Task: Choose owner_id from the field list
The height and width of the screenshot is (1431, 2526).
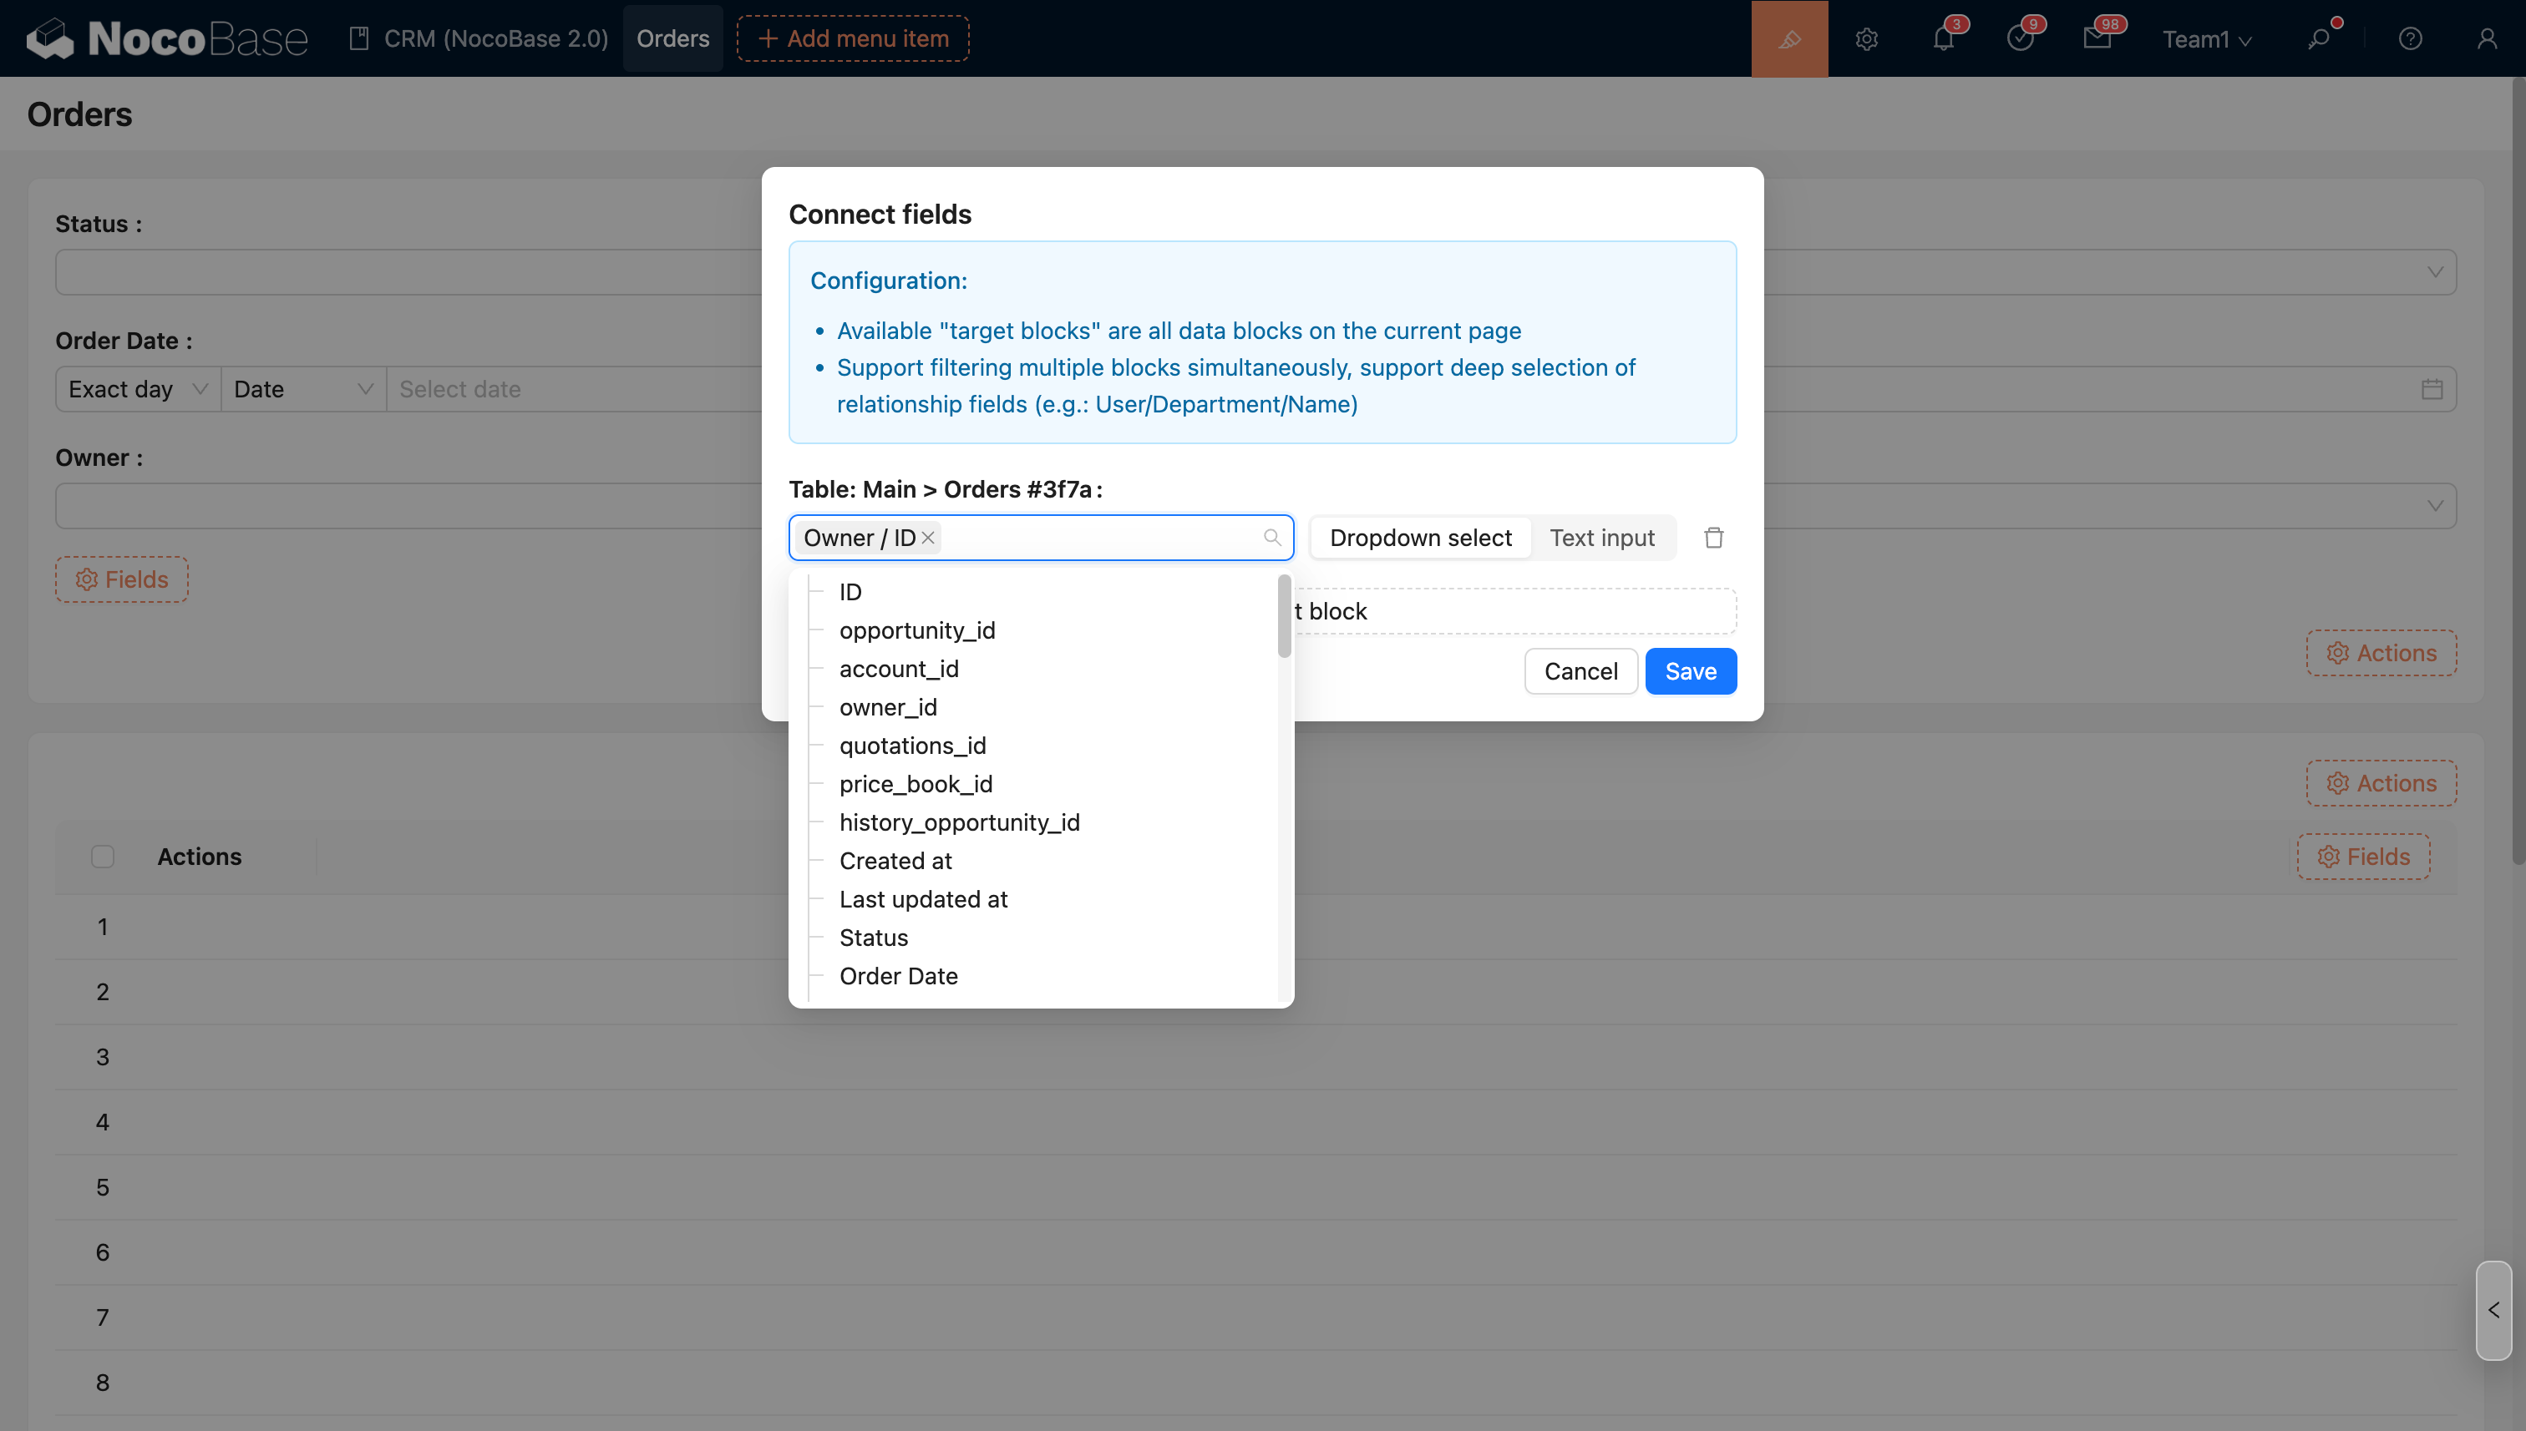Action: (888, 706)
